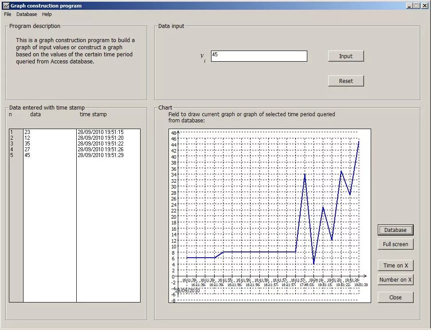The image size is (431, 330).
Task: Click the 'data' column header
Action: [x=35, y=114]
